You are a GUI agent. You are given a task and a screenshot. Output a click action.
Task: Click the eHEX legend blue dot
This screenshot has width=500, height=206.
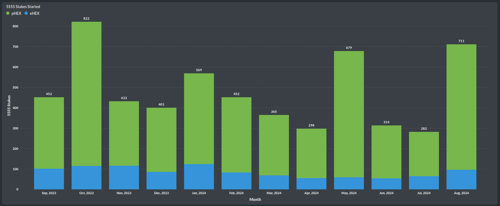(x=26, y=13)
